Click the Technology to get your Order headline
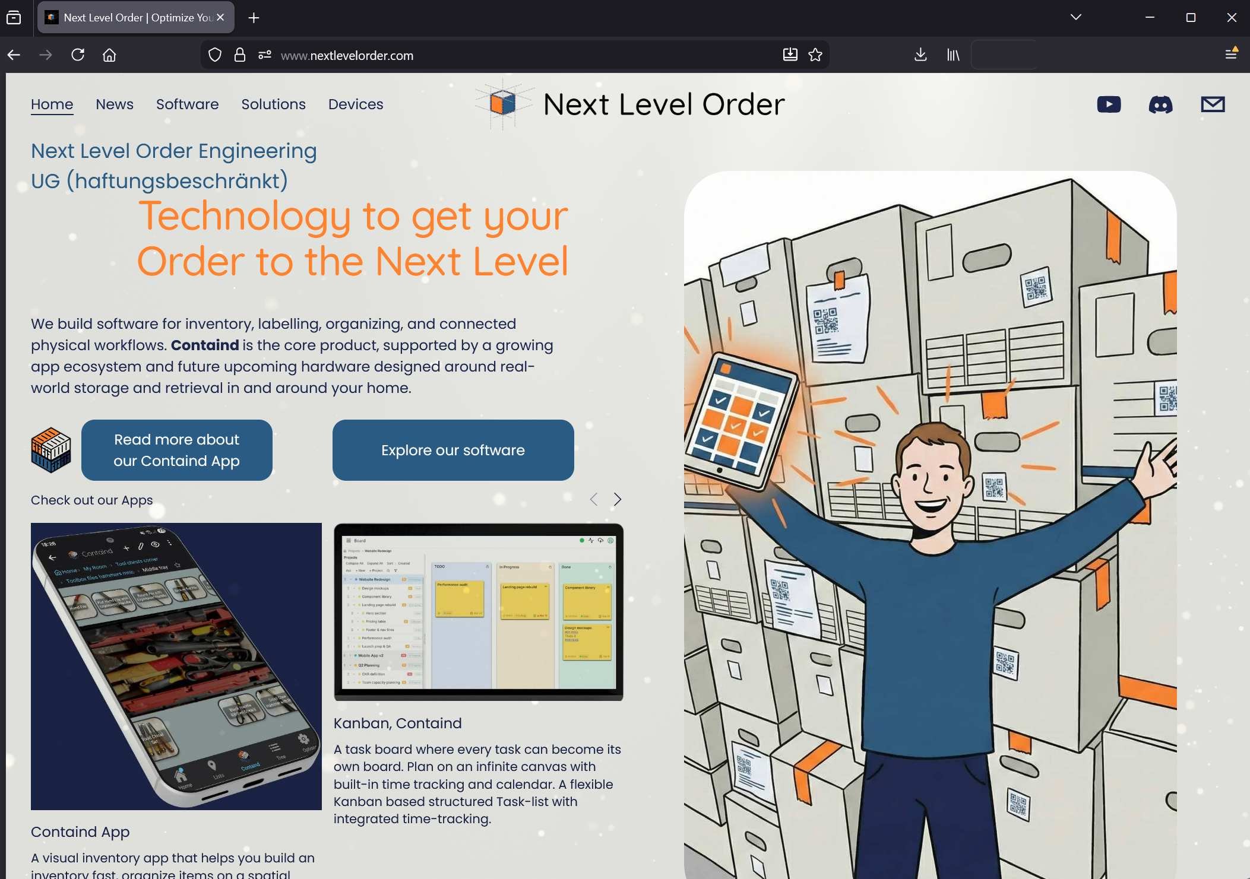Viewport: 1250px width, 879px height. point(353,239)
